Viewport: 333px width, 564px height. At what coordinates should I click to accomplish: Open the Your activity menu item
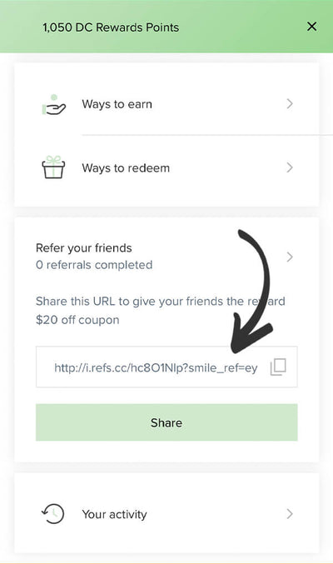pyautogui.click(x=166, y=514)
